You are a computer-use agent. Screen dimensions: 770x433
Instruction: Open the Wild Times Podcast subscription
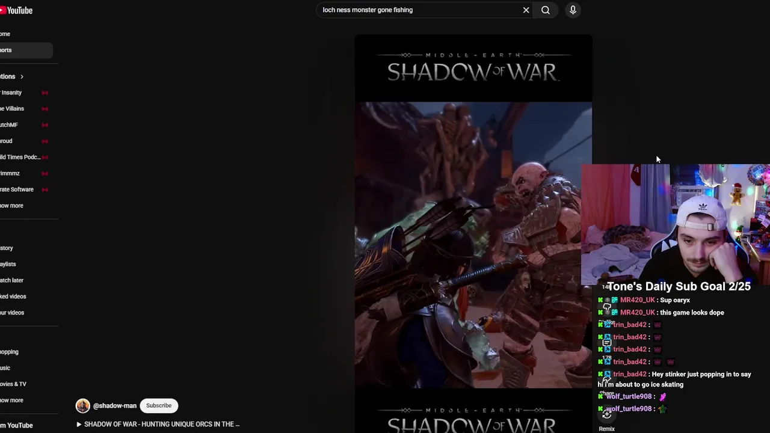coord(20,157)
